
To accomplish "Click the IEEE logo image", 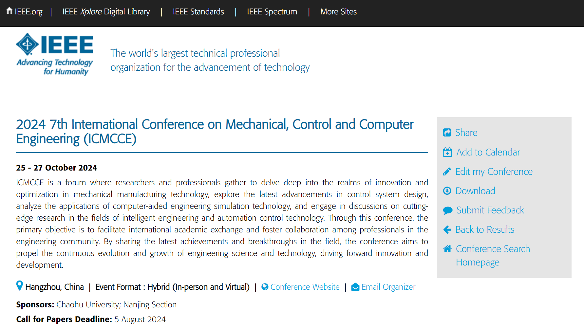I will pyautogui.click(x=55, y=54).
